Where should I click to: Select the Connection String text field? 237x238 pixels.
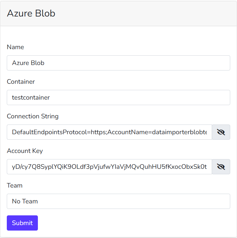pos(109,132)
